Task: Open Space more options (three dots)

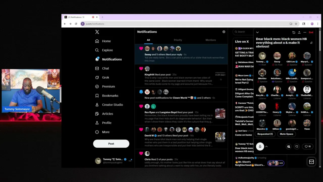Action: coord(305,32)
